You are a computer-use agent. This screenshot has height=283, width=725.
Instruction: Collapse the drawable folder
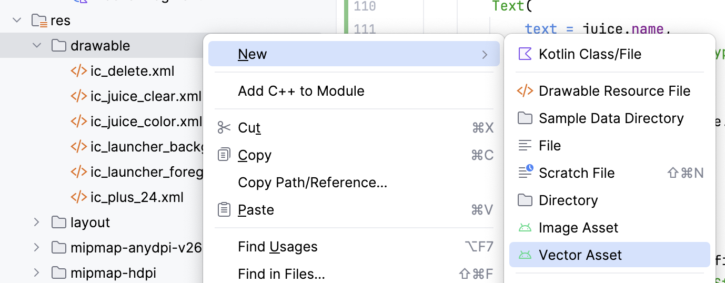click(37, 46)
